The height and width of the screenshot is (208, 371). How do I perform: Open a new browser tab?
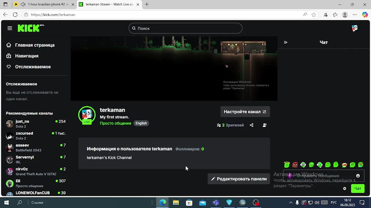[147, 4]
